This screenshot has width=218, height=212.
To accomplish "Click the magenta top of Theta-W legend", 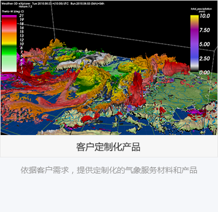I will click(x=9, y=17).
